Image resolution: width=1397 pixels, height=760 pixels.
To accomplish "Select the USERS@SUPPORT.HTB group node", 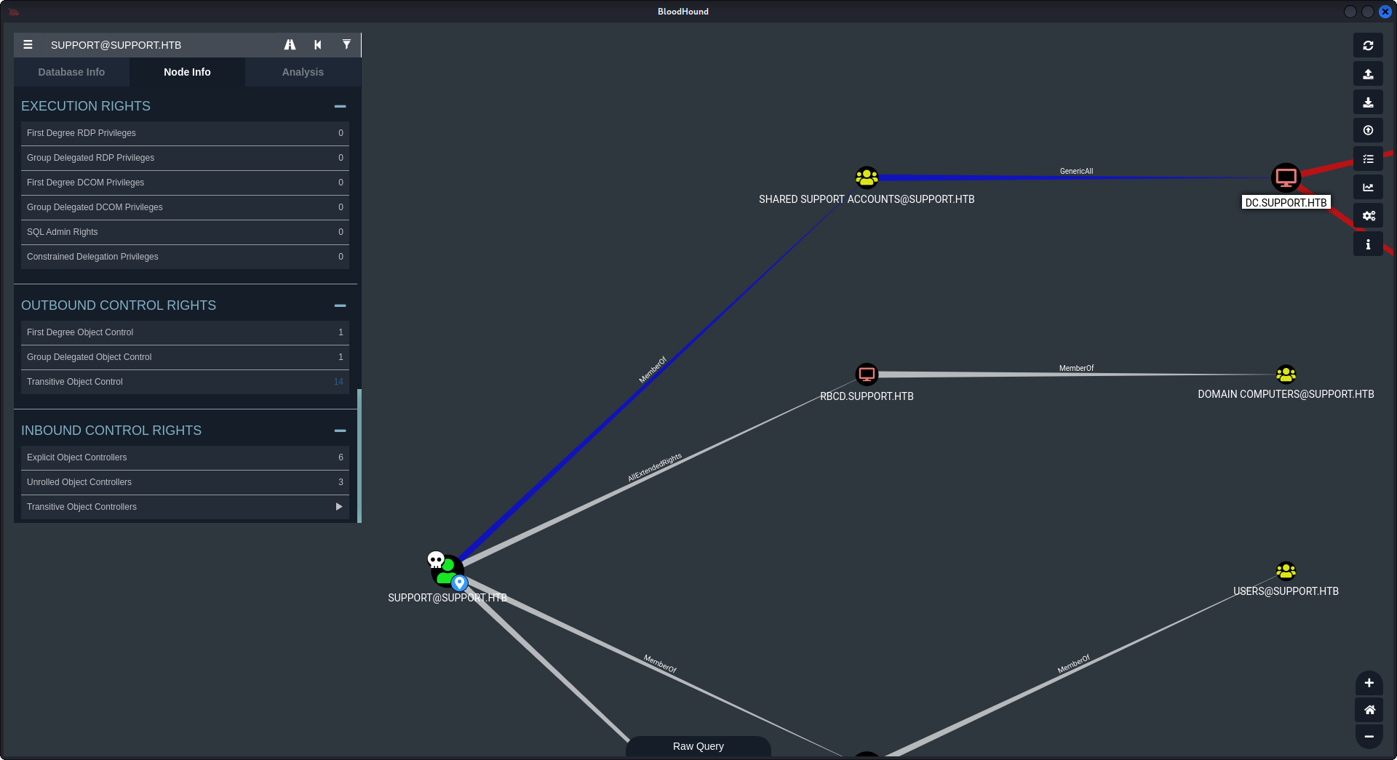I will [1286, 571].
